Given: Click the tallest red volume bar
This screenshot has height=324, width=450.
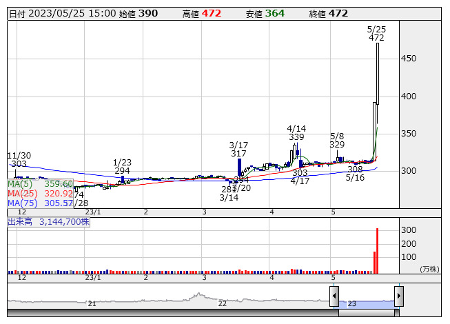Looking at the screenshot, I should coord(378,251).
